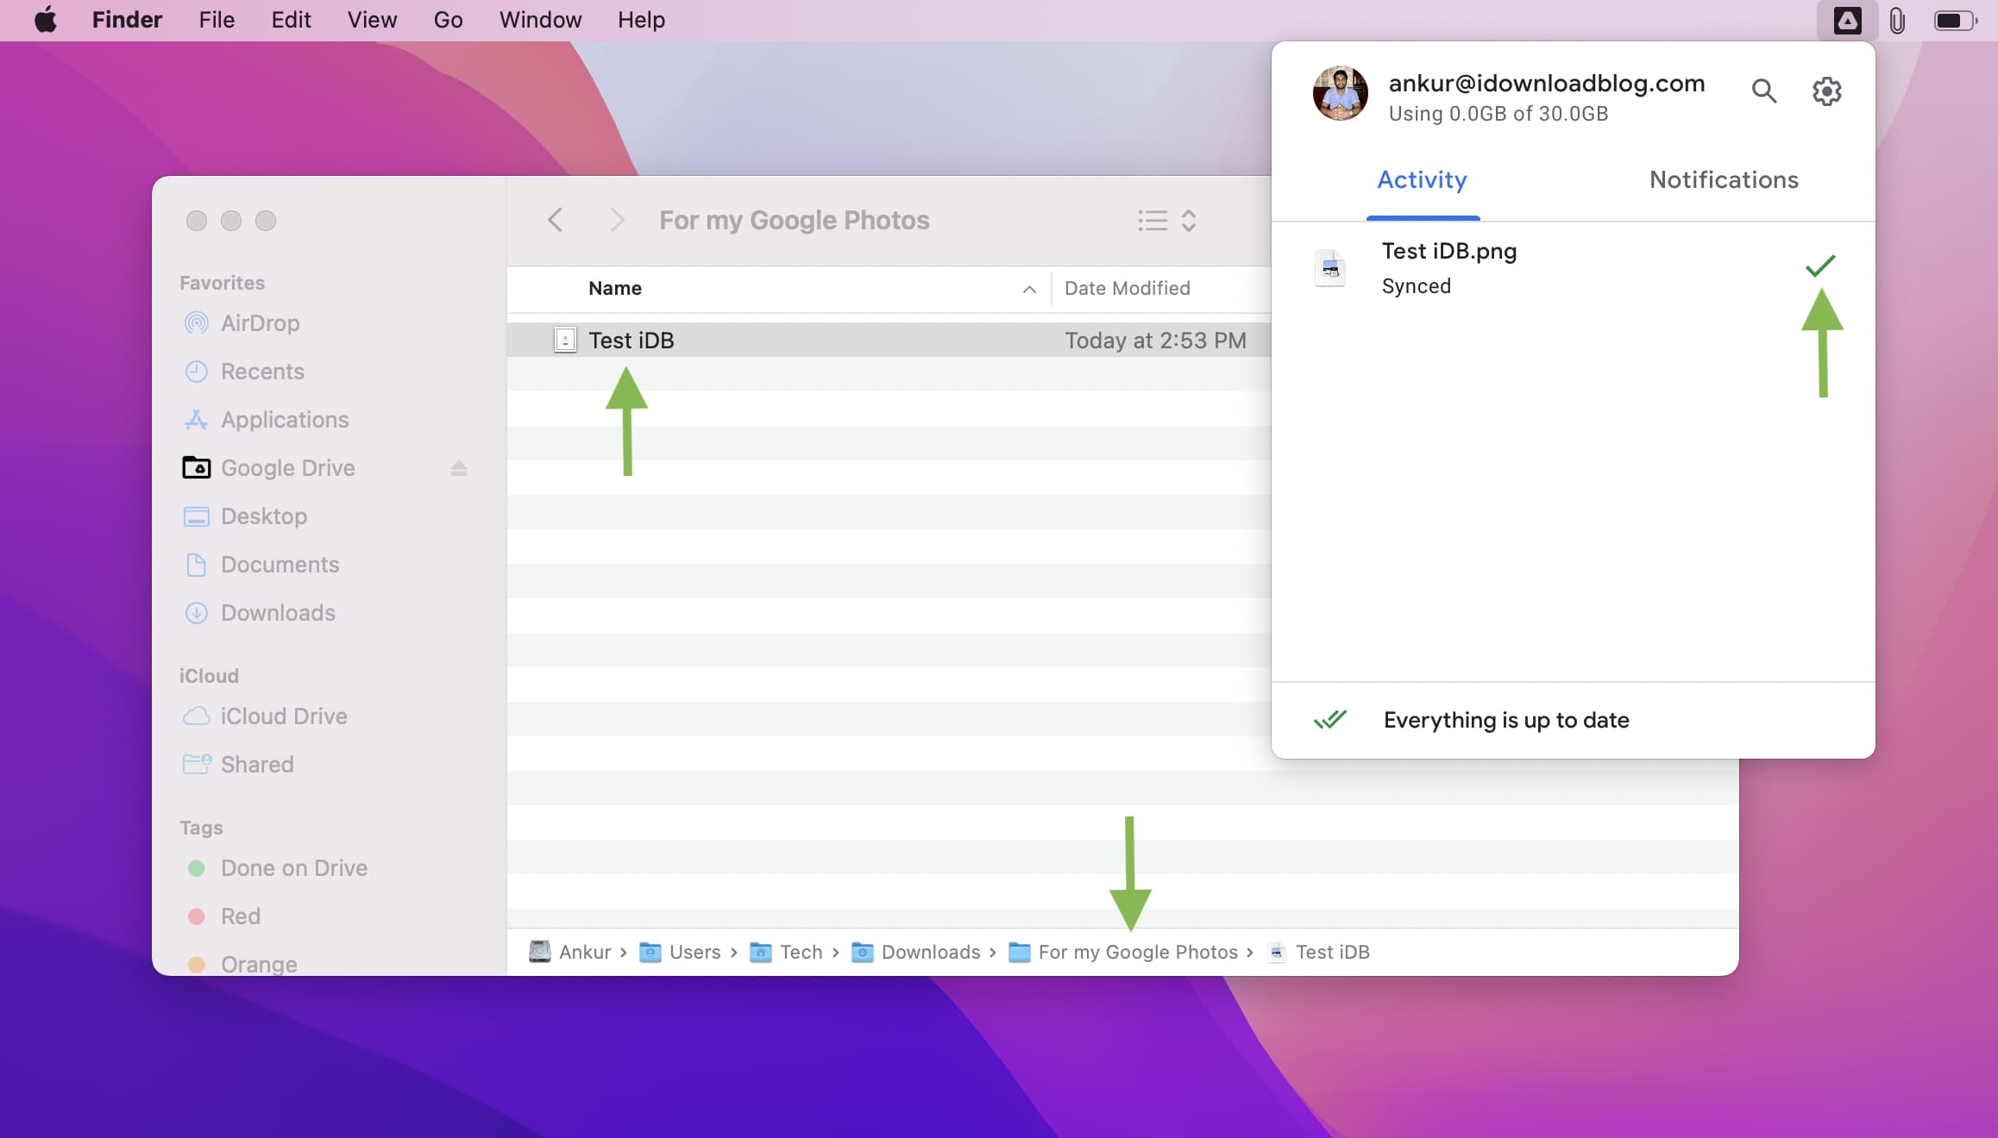Click the Test iDB file icon in list
Screen dimensions: 1998x1138
pos(565,340)
